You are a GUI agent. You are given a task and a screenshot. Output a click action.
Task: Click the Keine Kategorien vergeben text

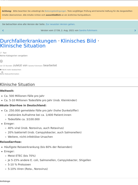pos(14,56)
